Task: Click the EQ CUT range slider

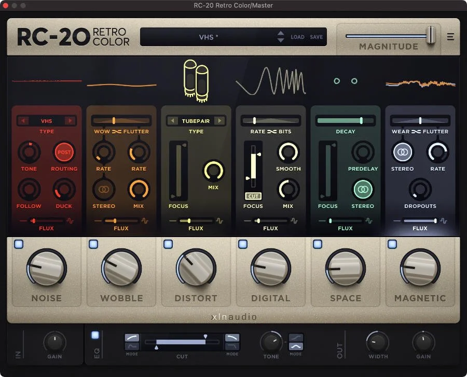Action: point(182,342)
